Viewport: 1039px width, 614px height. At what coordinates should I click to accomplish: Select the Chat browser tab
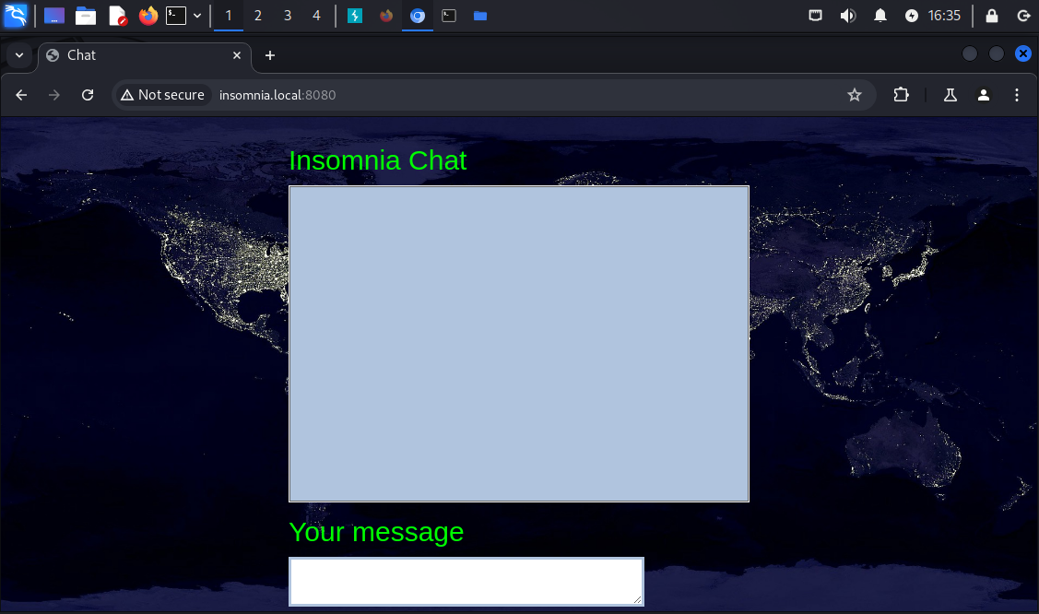[x=138, y=55]
